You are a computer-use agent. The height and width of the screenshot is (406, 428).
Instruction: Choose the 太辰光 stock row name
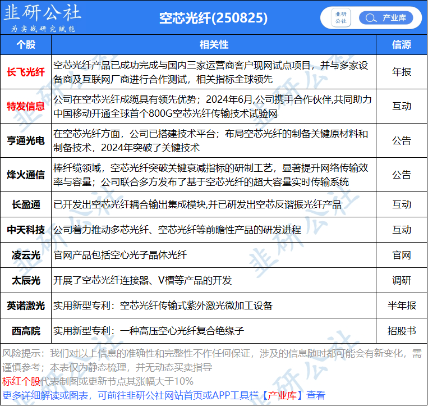26,280
